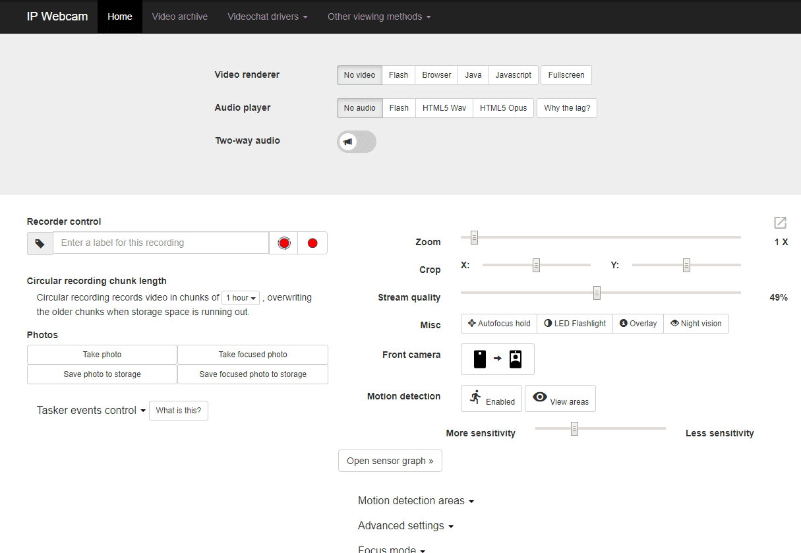The width and height of the screenshot is (801, 553).
Task: Start recording with solid red dot button
Action: click(312, 243)
